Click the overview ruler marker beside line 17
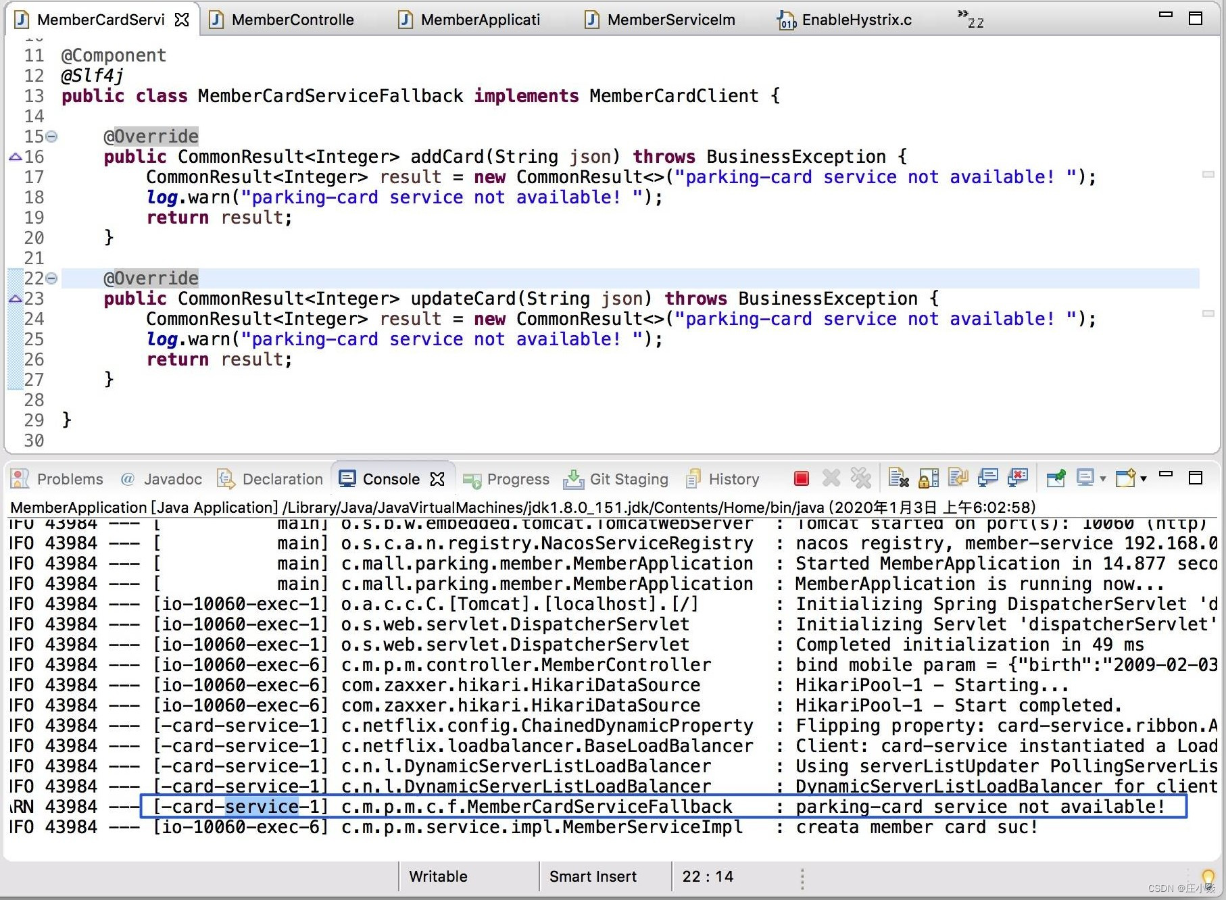1226x900 pixels. click(1208, 174)
